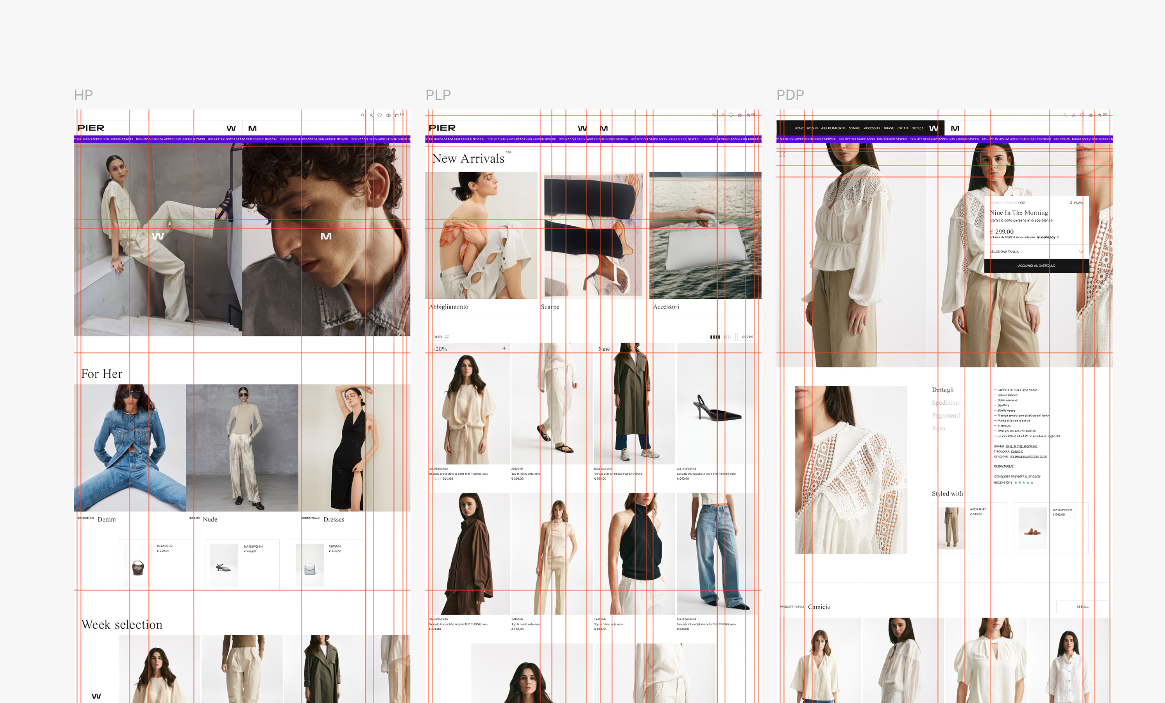Image resolution: width=1165 pixels, height=703 pixels.
Task: Click the Accessori category thumbnail image
Action: pyautogui.click(x=705, y=235)
